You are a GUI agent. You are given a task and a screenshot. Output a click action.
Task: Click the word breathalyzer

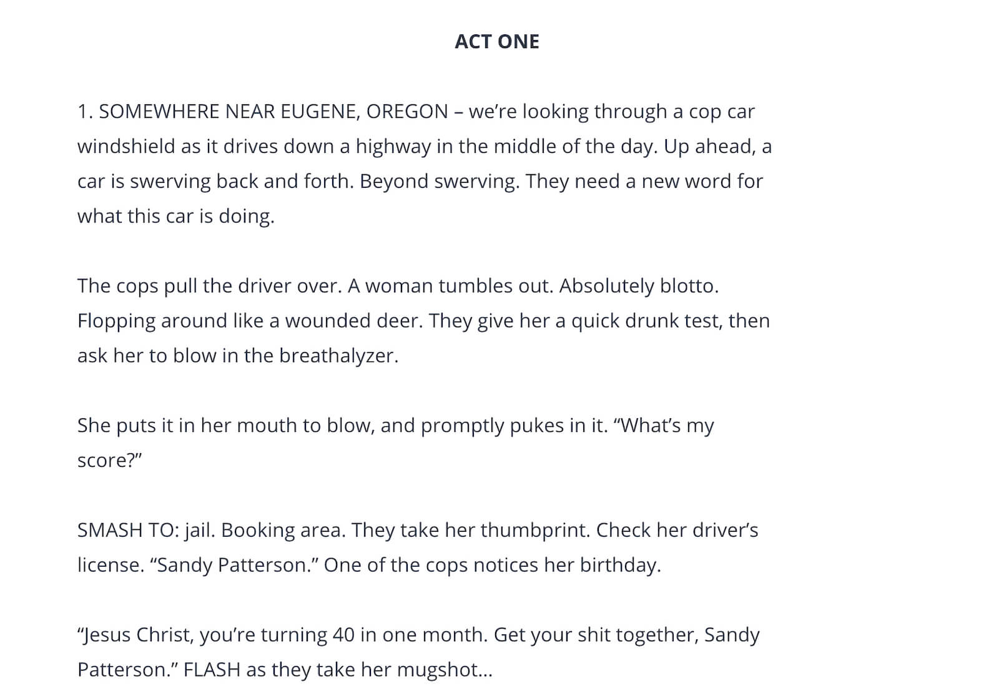338,356
